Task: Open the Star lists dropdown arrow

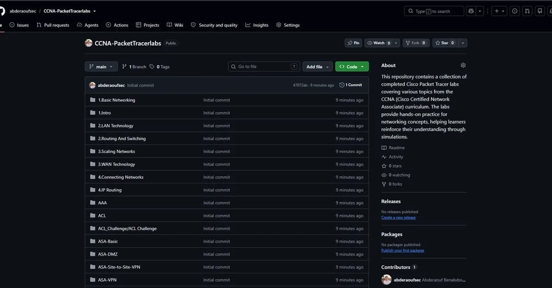Action: [x=463, y=43]
